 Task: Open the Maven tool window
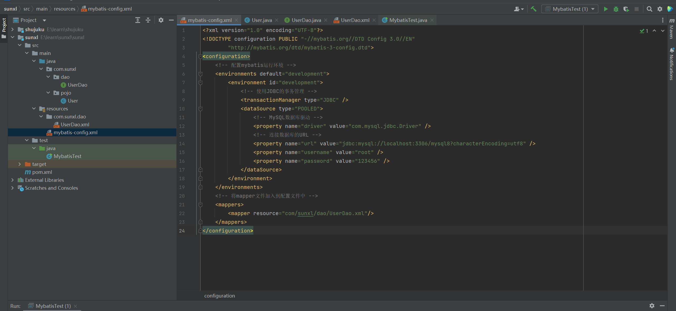pyautogui.click(x=672, y=29)
